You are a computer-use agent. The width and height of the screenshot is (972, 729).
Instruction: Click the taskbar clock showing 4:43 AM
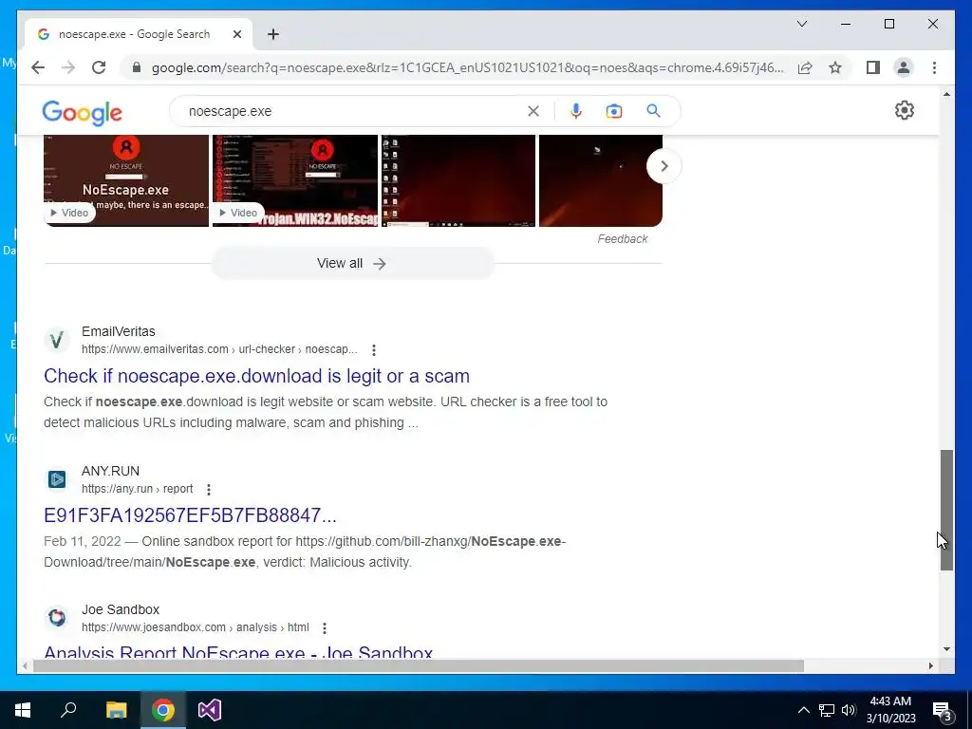pyautogui.click(x=890, y=710)
